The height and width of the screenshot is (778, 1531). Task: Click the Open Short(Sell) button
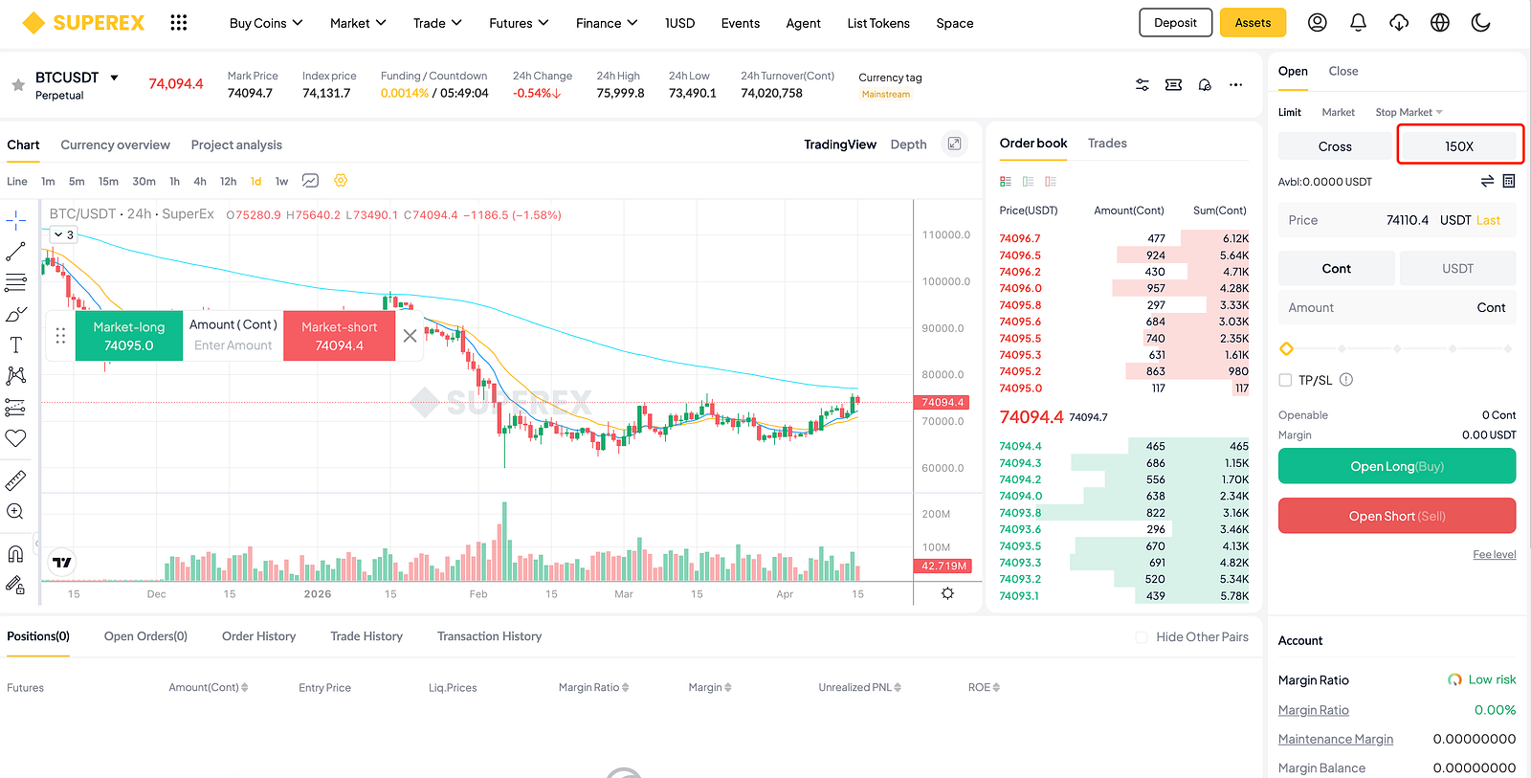tap(1397, 516)
